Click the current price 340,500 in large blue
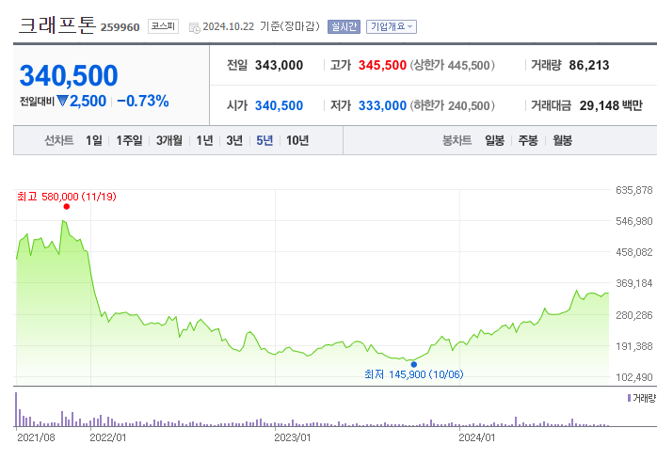The image size is (657, 460). [x=69, y=75]
